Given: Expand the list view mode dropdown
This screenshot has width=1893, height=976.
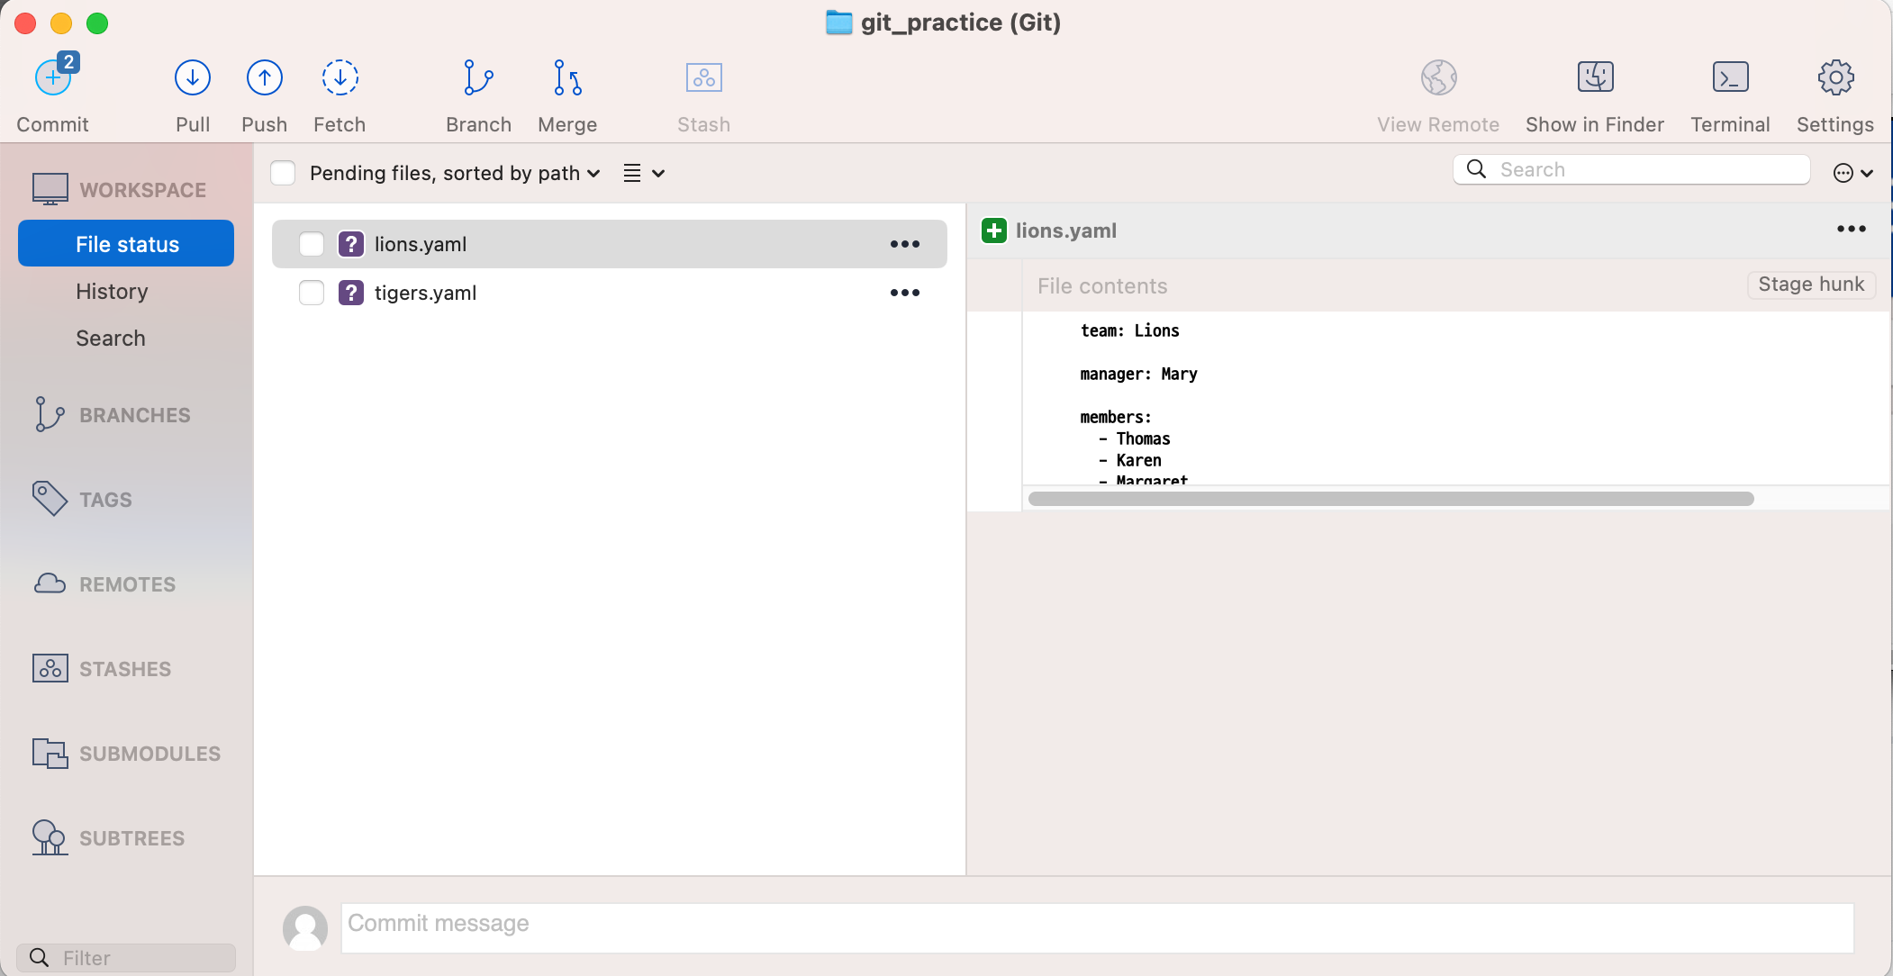Looking at the screenshot, I should click(x=644, y=173).
